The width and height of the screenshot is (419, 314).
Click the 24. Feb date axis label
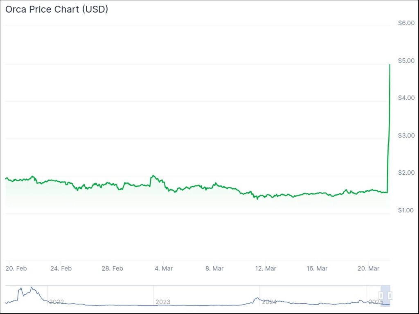[61, 268]
